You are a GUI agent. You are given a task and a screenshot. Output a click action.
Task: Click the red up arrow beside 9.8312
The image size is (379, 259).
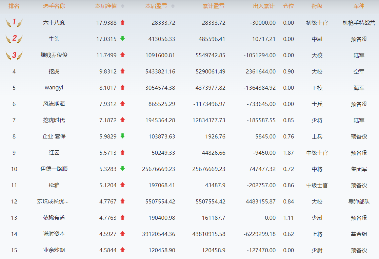(122, 71)
